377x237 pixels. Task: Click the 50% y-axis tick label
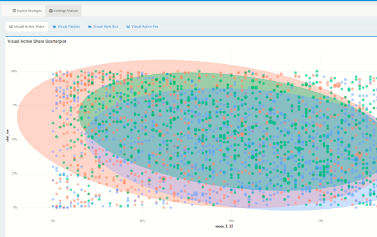click(x=14, y=140)
